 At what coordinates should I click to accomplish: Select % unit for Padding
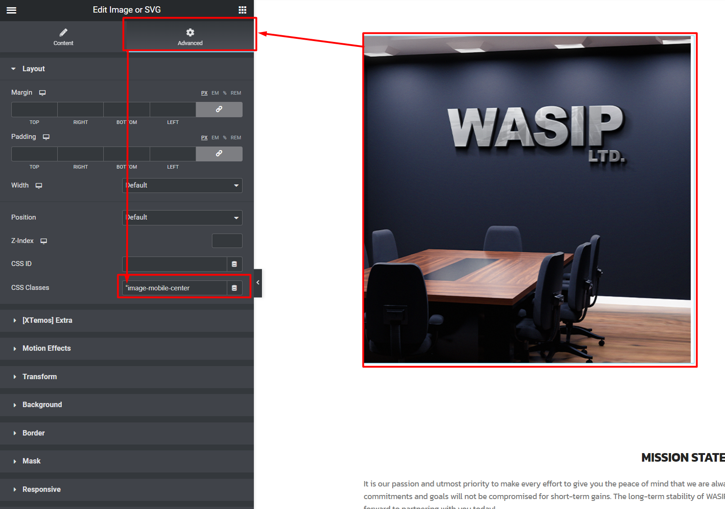[x=225, y=138]
